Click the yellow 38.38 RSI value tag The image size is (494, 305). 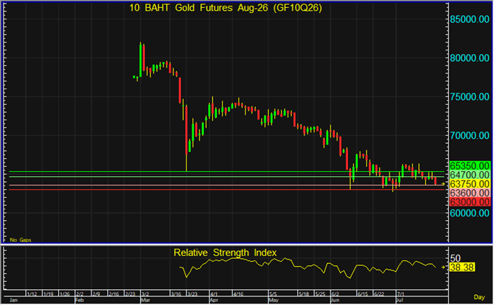coord(462,268)
